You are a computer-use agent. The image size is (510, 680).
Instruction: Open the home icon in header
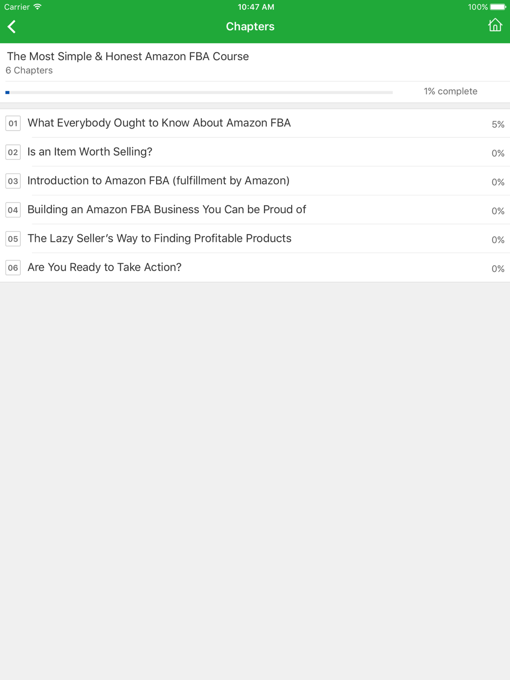(x=495, y=25)
